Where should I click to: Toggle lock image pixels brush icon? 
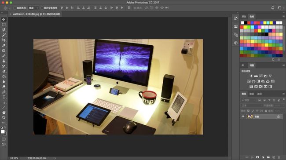(x=253, y=111)
